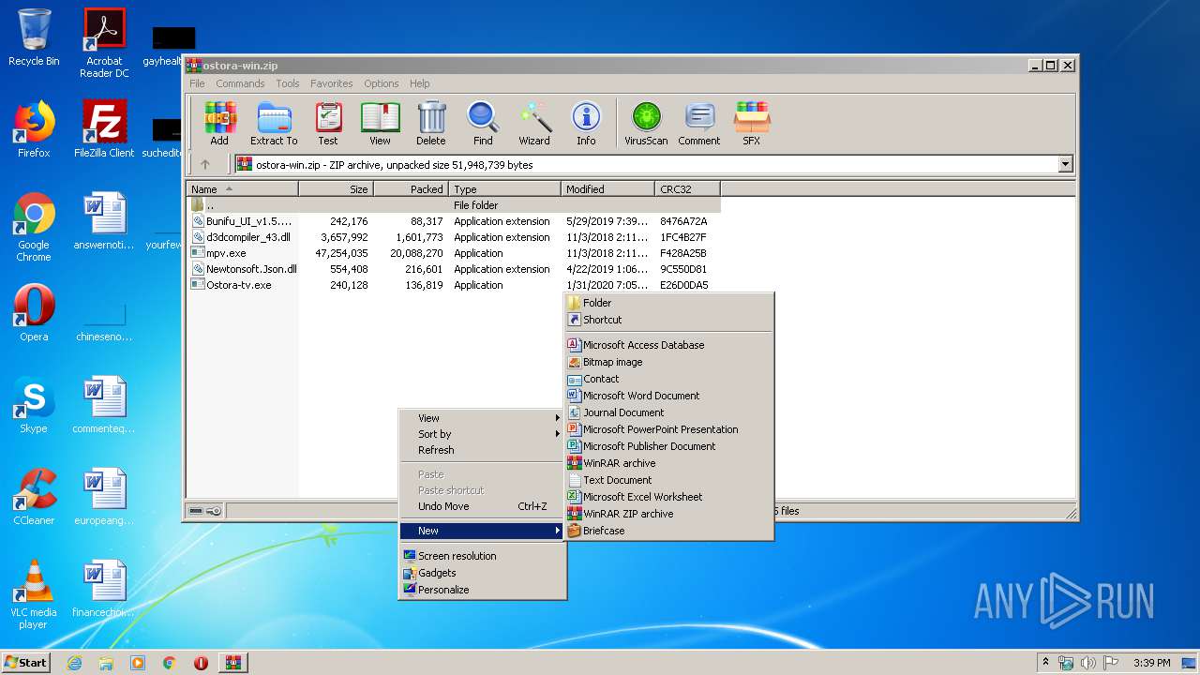Open the Options menu
Image resolution: width=1200 pixels, height=675 pixels.
382,83
